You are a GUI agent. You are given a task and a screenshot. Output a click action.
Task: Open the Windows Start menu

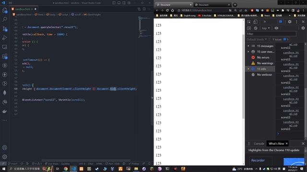tap(4, 169)
